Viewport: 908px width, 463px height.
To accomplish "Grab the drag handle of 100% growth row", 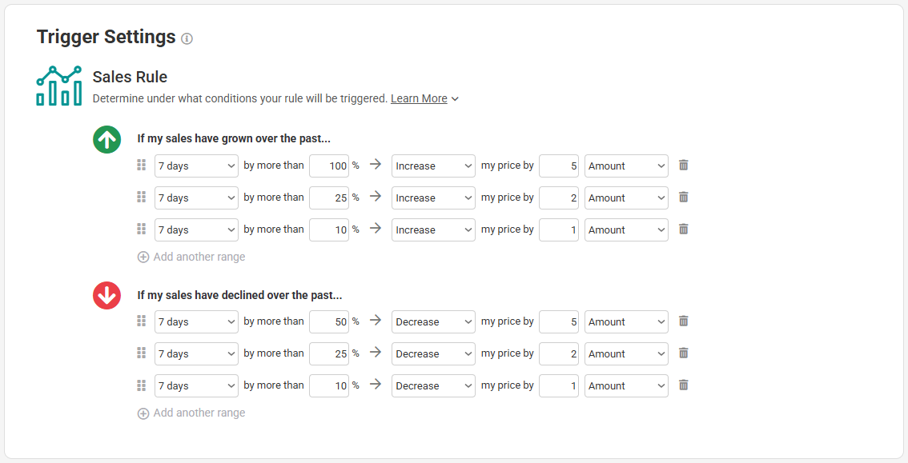I will (x=141, y=166).
